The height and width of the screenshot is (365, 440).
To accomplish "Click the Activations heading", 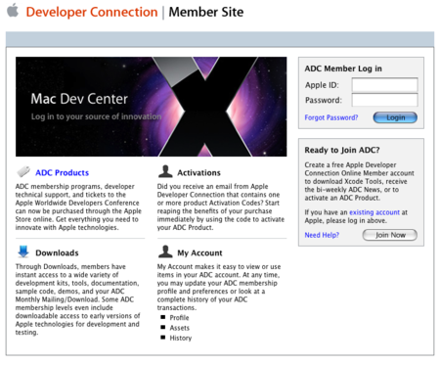I will coord(198,173).
